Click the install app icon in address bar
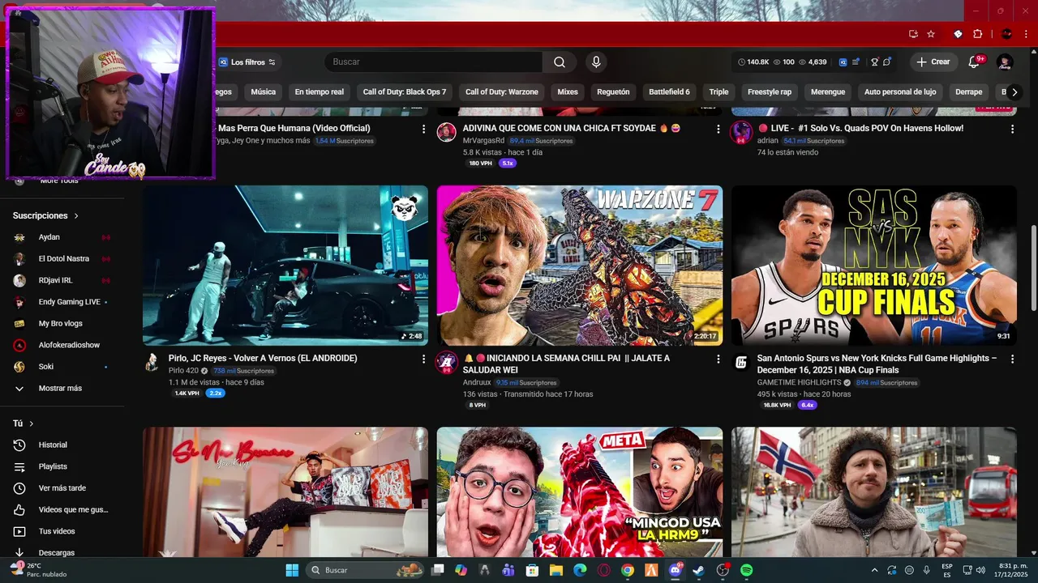The image size is (1038, 583). pyautogui.click(x=913, y=34)
